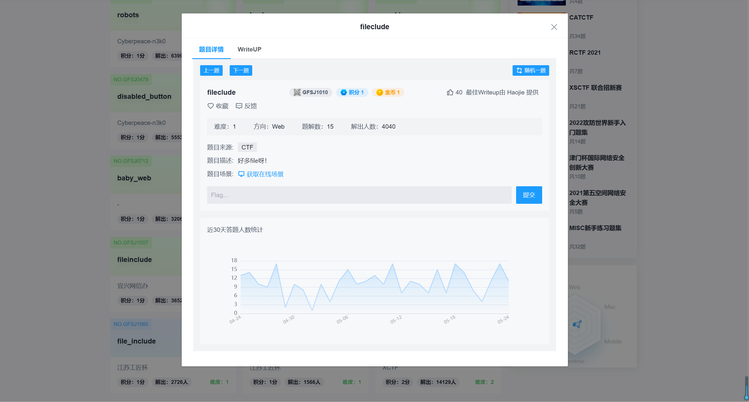Screen dimensions: 749x402
Task: Switch to the 题目详情 tab
Action: [211, 49]
